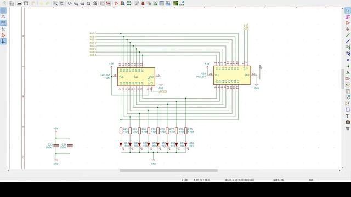Select bus to bus entry tool
351x197 pixels.
347,54
